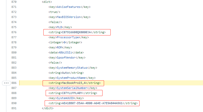The width and height of the screenshot is (203, 112).
Task: Click the C07916600QX0000JA string value
Action: coord(76,32)
